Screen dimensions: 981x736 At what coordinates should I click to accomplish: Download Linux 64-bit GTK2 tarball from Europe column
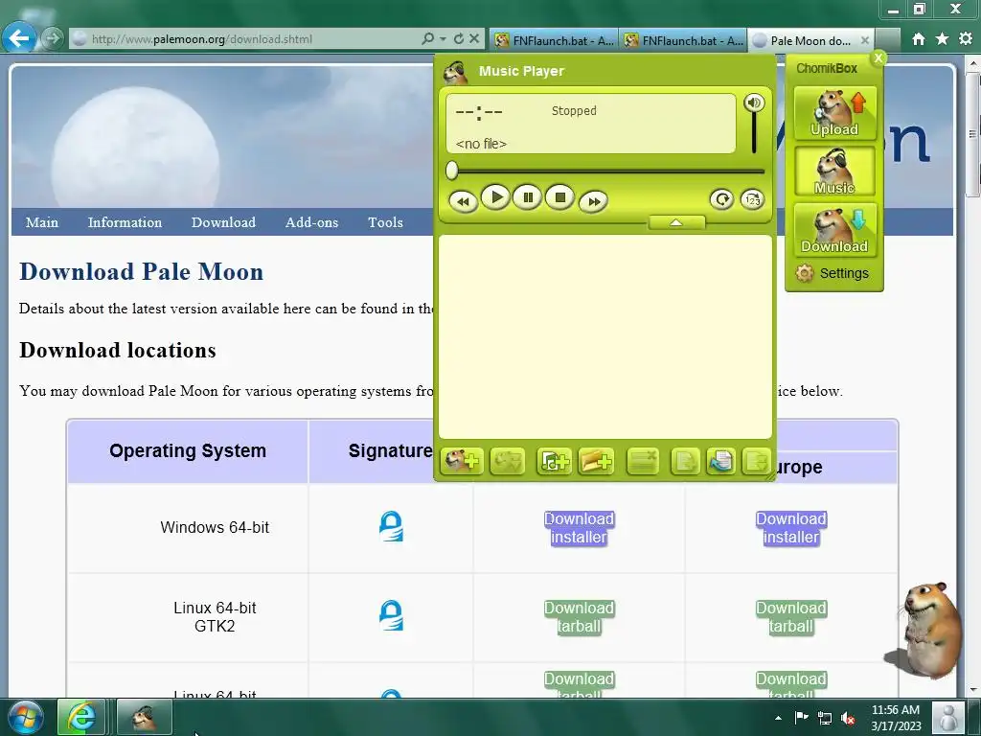791,617
